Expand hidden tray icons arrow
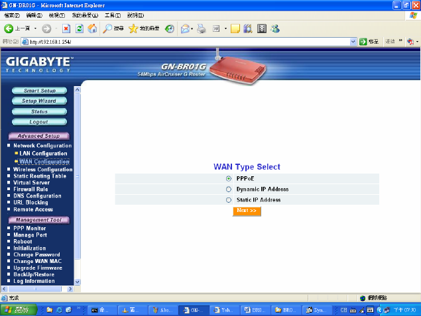The width and height of the screenshot is (421, 316). [x=379, y=310]
